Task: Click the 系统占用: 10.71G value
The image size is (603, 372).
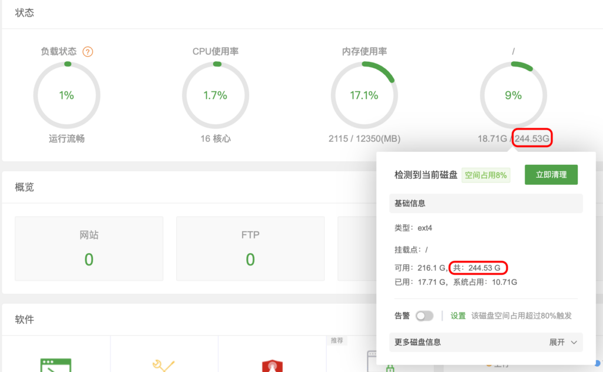Action: coord(485,282)
